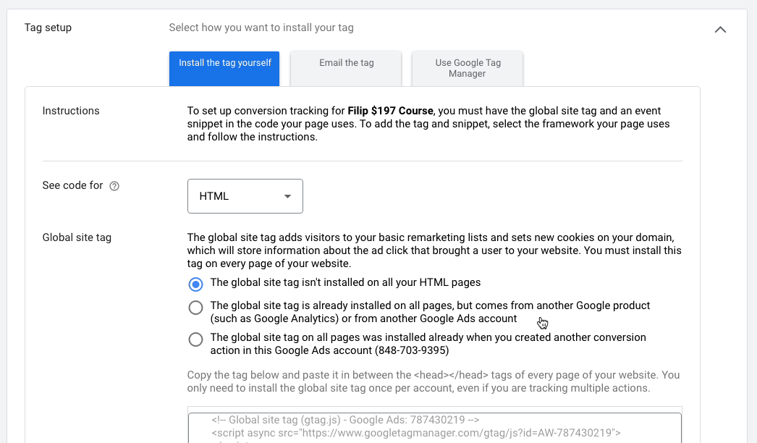
Task: Select the Install the tag yourself tab
Action: [x=224, y=68]
